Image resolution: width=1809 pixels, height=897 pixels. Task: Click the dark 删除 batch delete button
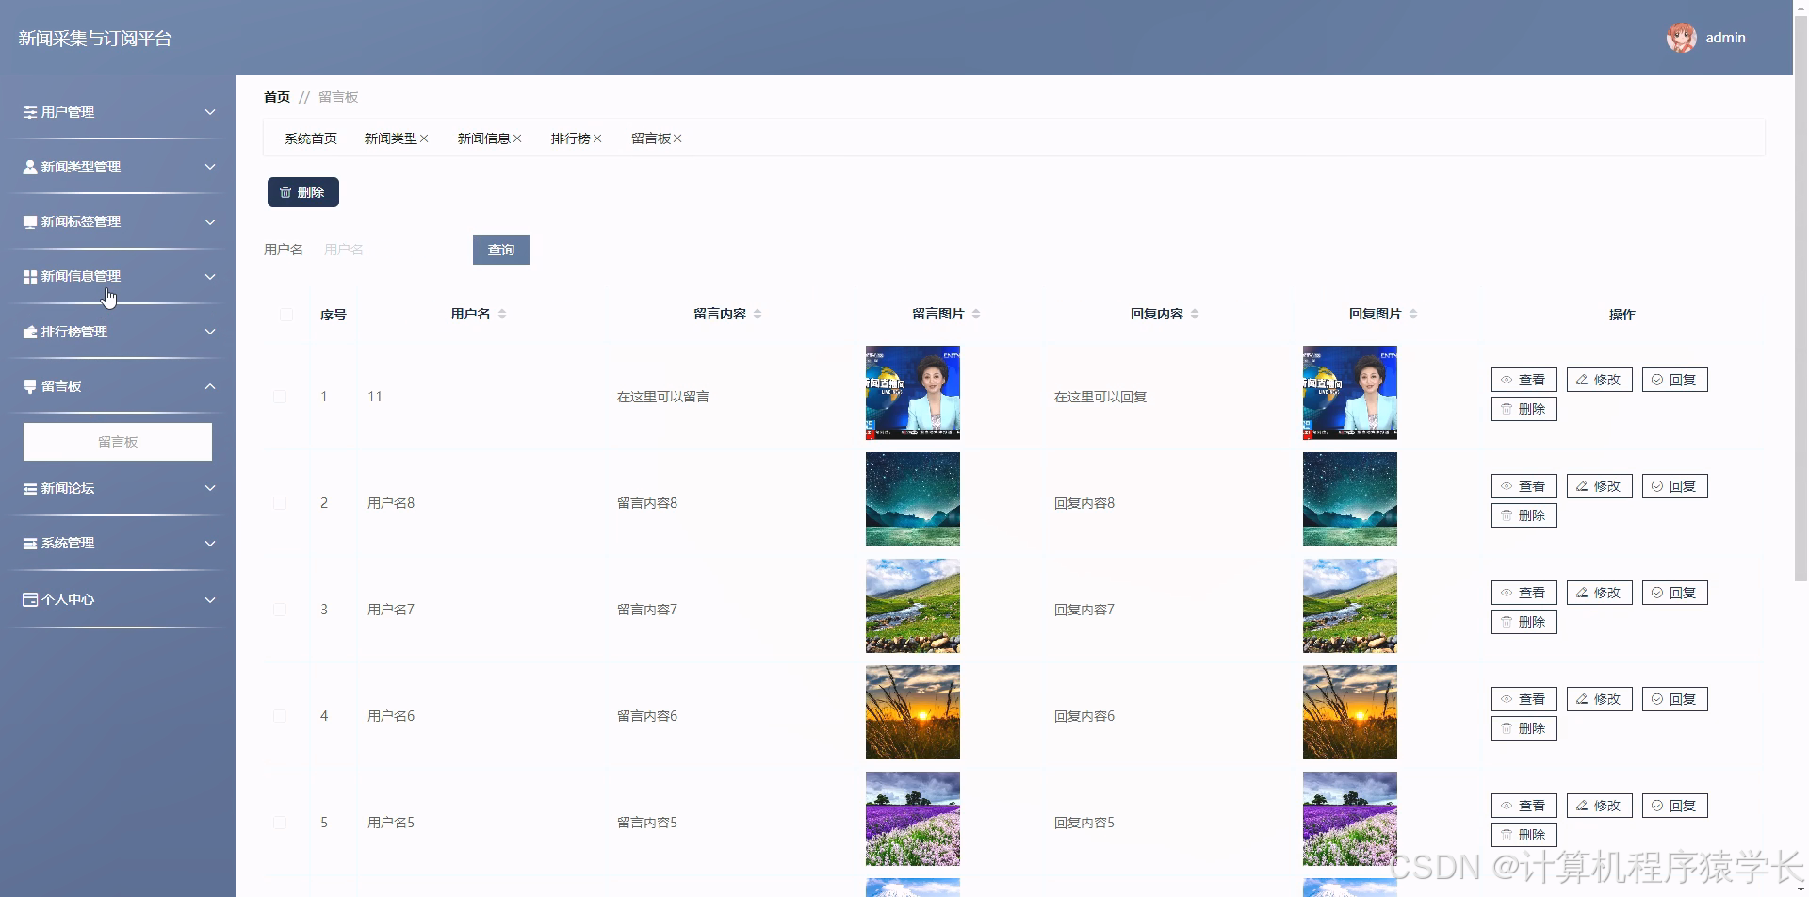click(x=303, y=192)
